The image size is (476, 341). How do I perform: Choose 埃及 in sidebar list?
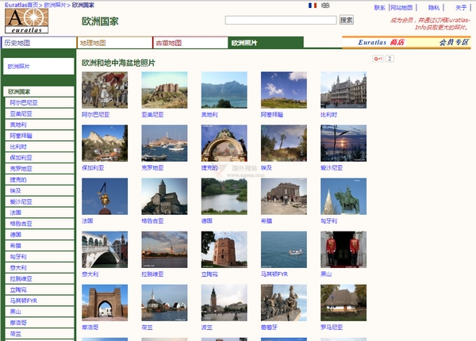40,191
